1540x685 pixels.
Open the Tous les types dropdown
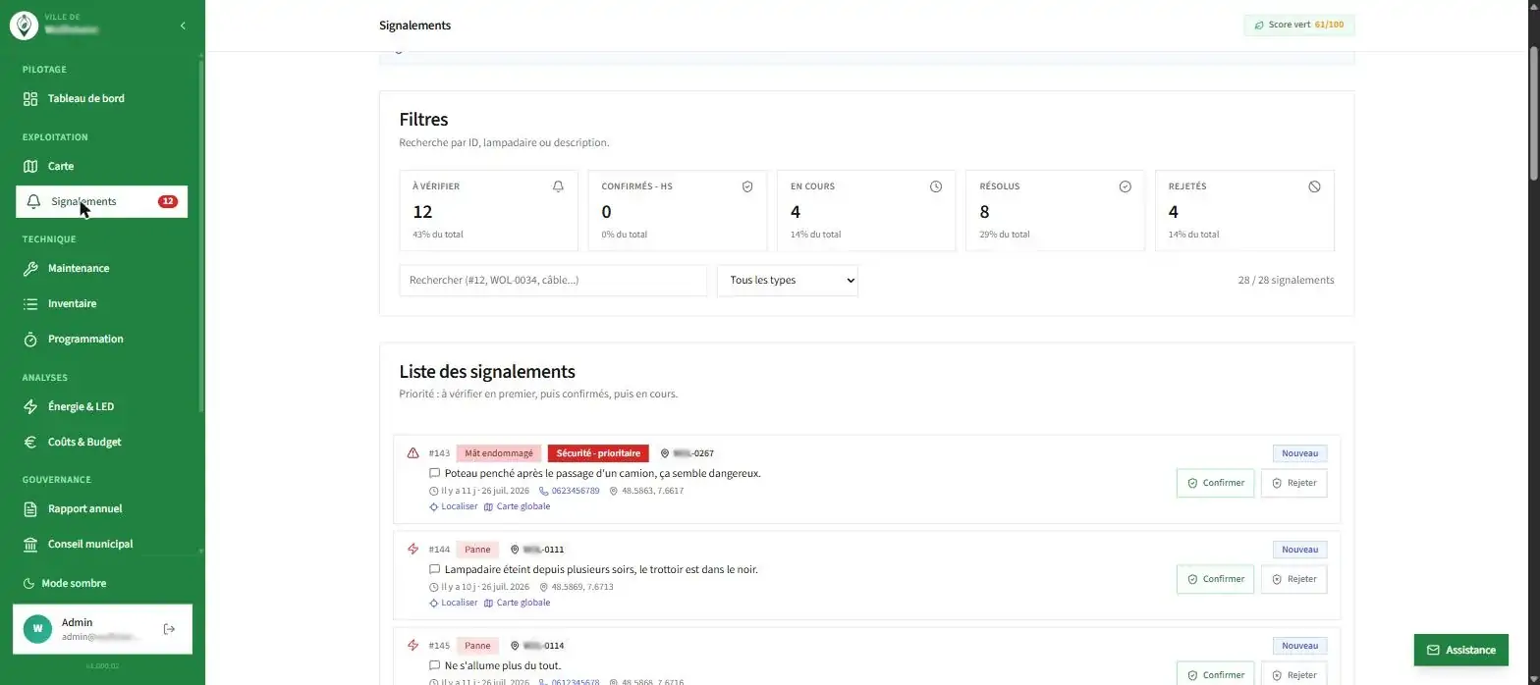click(x=788, y=280)
